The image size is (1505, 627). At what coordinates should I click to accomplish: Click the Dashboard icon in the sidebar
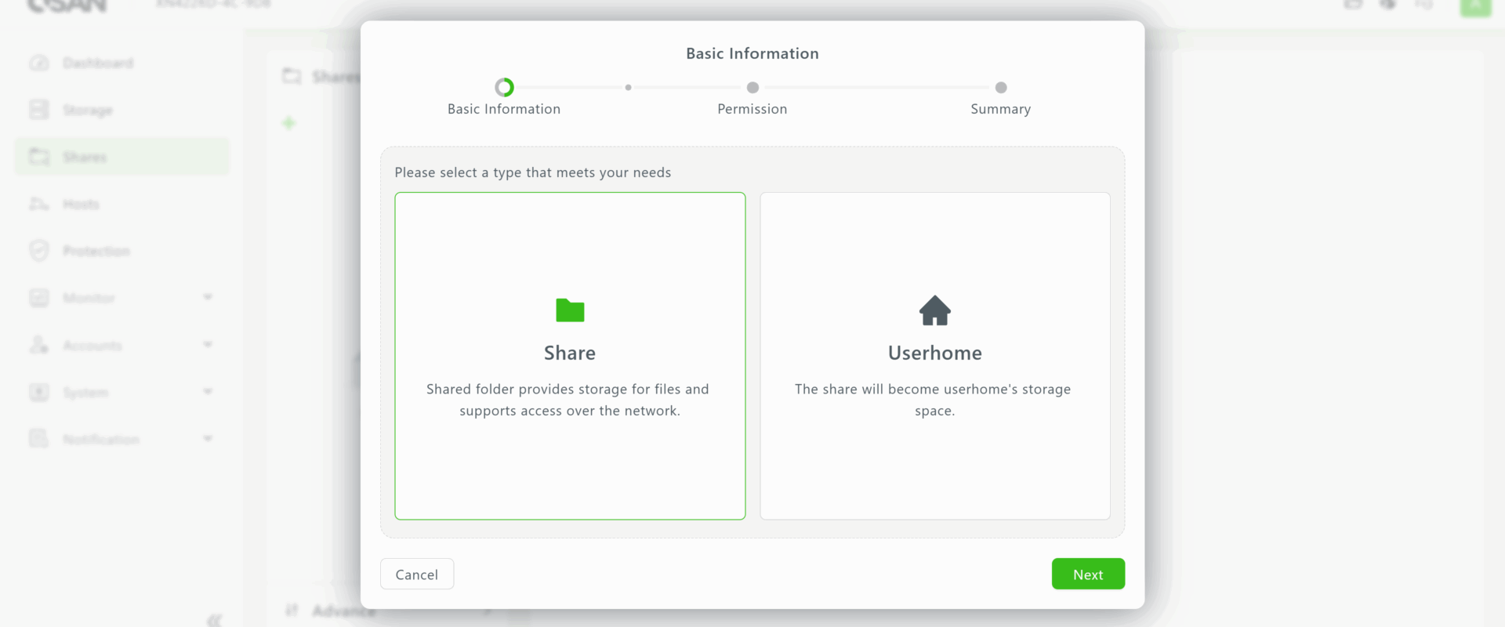(39, 63)
